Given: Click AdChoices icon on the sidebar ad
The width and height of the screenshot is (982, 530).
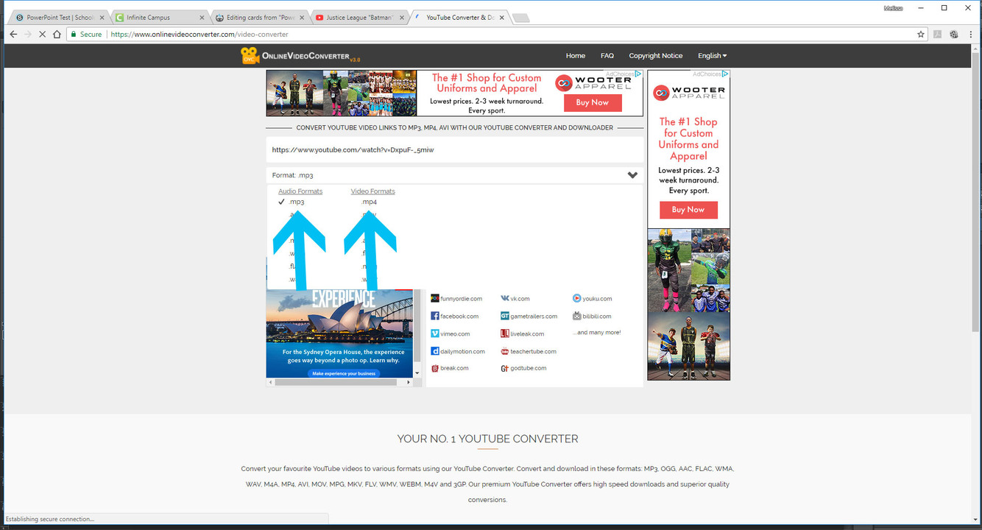Looking at the screenshot, I should (x=726, y=74).
